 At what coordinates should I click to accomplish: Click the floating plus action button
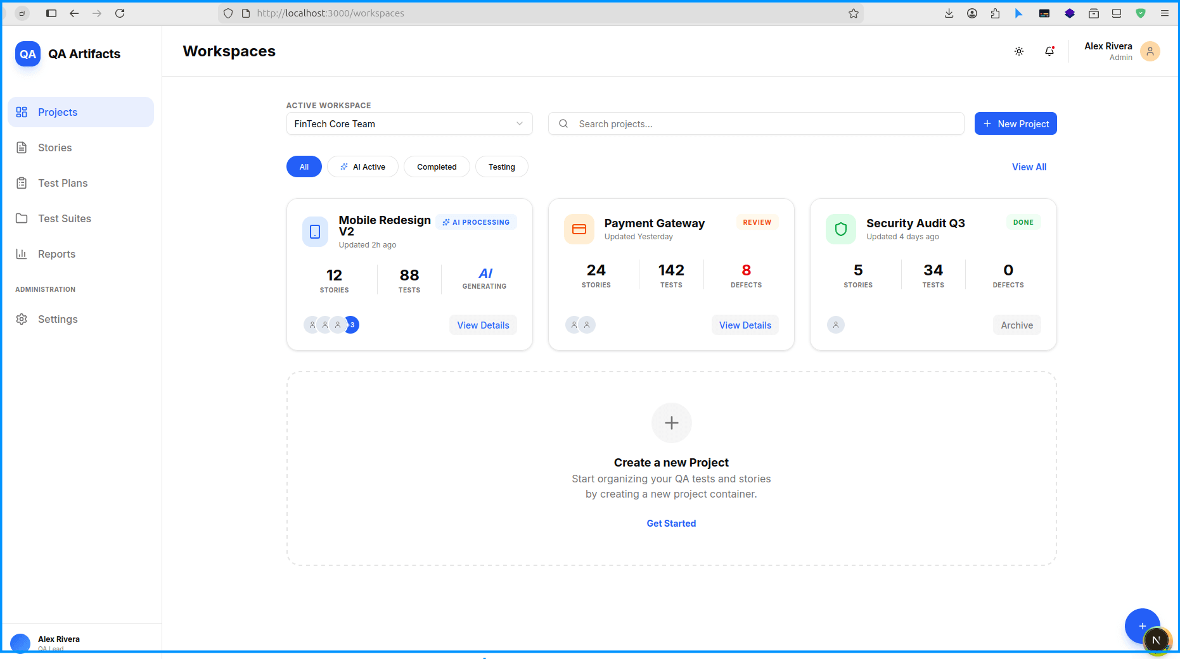click(x=1142, y=626)
